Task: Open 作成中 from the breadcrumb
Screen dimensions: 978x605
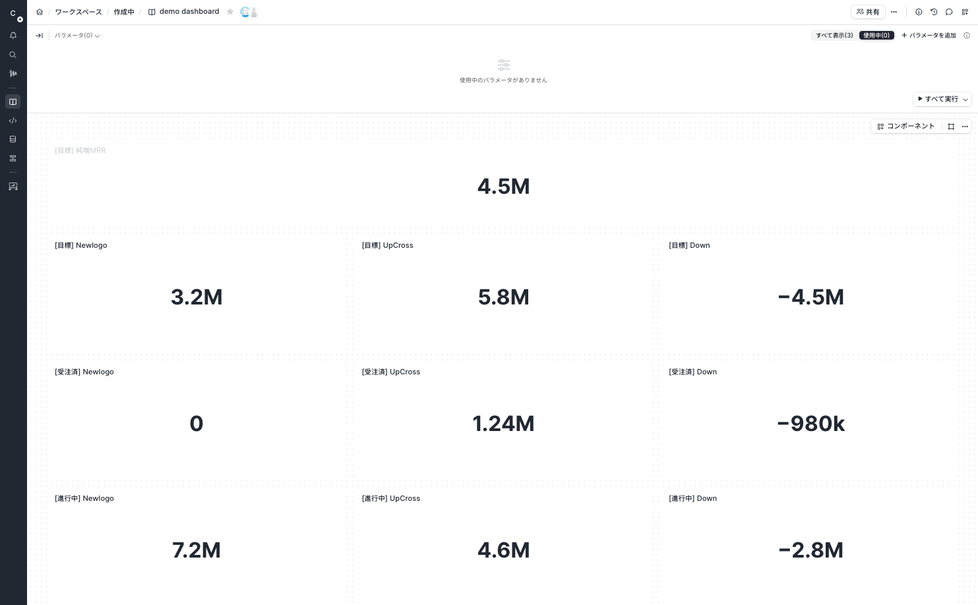Action: pyautogui.click(x=124, y=12)
